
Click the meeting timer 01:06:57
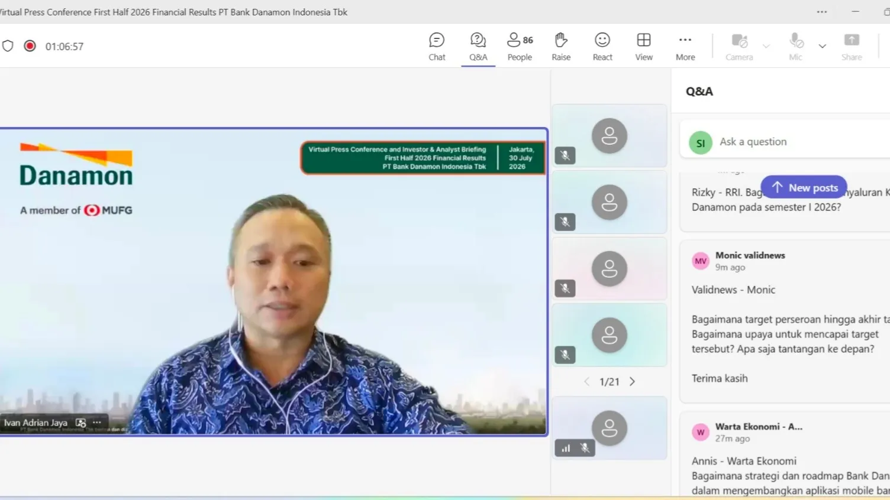coord(65,47)
